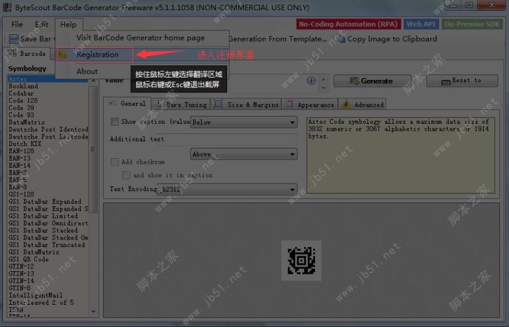Select GS1 QR Code symbology

tap(29, 259)
